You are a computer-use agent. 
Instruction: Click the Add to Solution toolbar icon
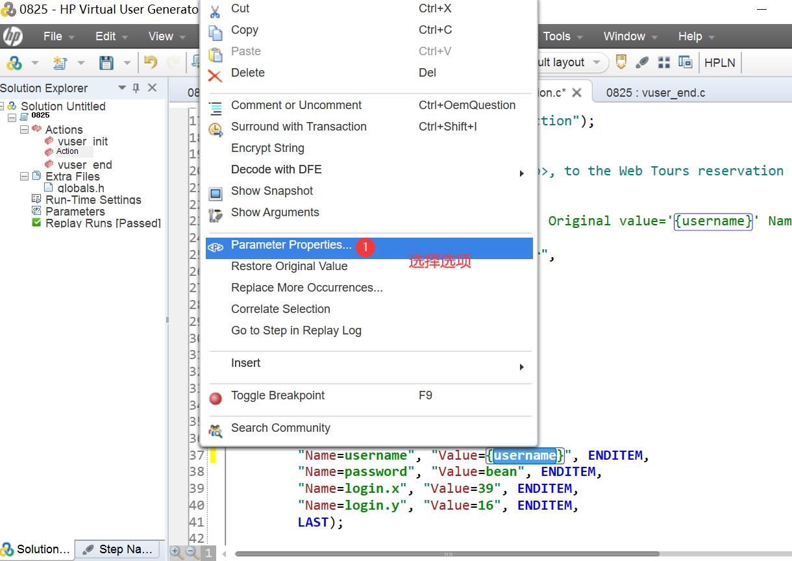pos(14,62)
